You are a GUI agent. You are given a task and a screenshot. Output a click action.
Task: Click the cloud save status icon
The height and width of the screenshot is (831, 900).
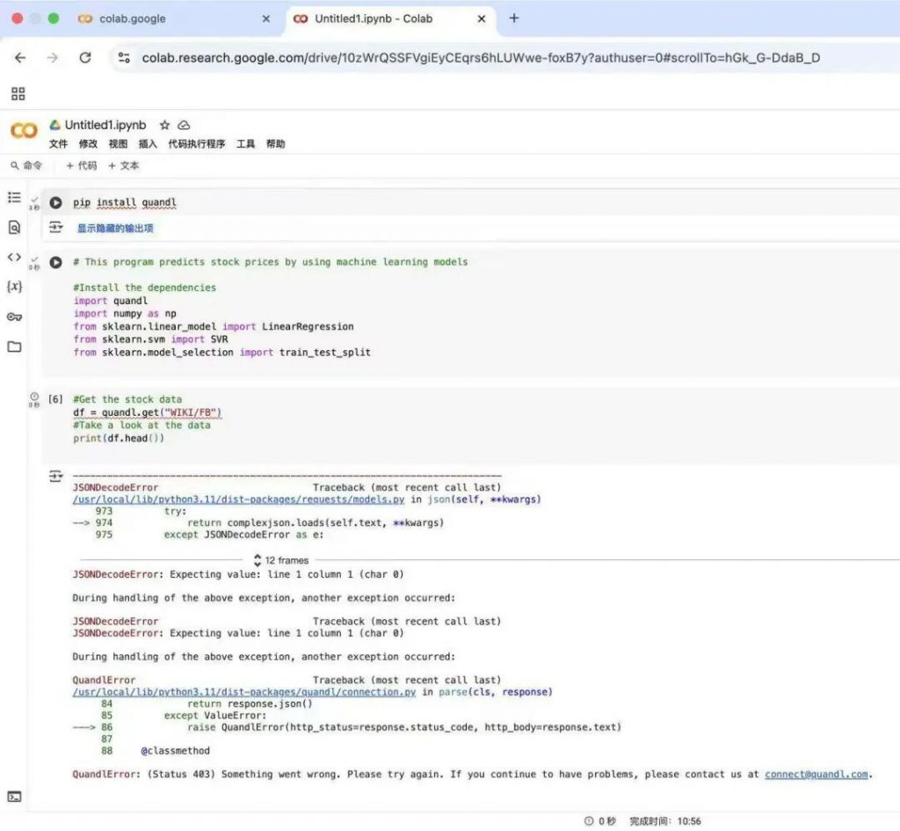pos(184,125)
